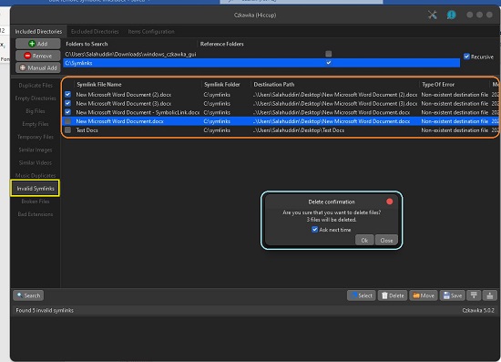This screenshot has width=501, height=362.
Task: Click the Add directory button
Action: [x=38, y=44]
